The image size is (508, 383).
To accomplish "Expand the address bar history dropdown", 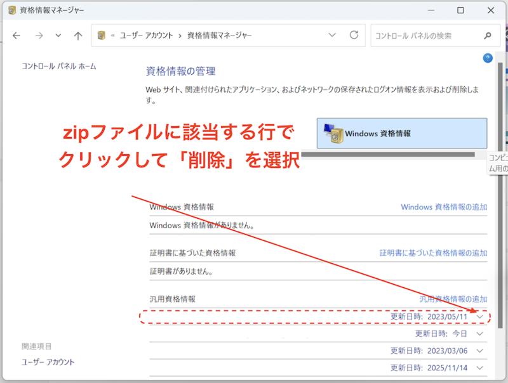I will pos(332,35).
